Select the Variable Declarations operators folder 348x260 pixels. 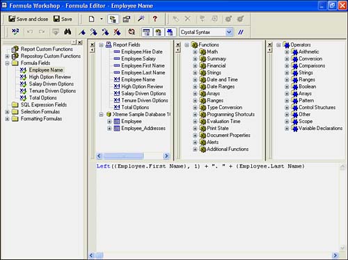point(320,128)
